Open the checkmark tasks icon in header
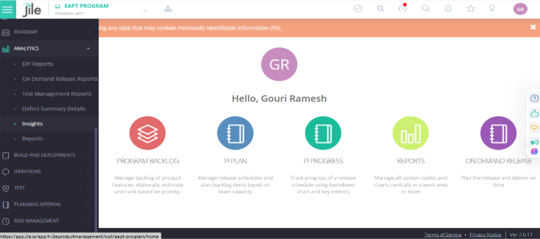The image size is (540, 239). point(358,9)
